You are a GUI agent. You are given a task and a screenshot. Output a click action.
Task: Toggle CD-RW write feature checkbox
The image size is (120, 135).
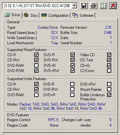(37, 89)
